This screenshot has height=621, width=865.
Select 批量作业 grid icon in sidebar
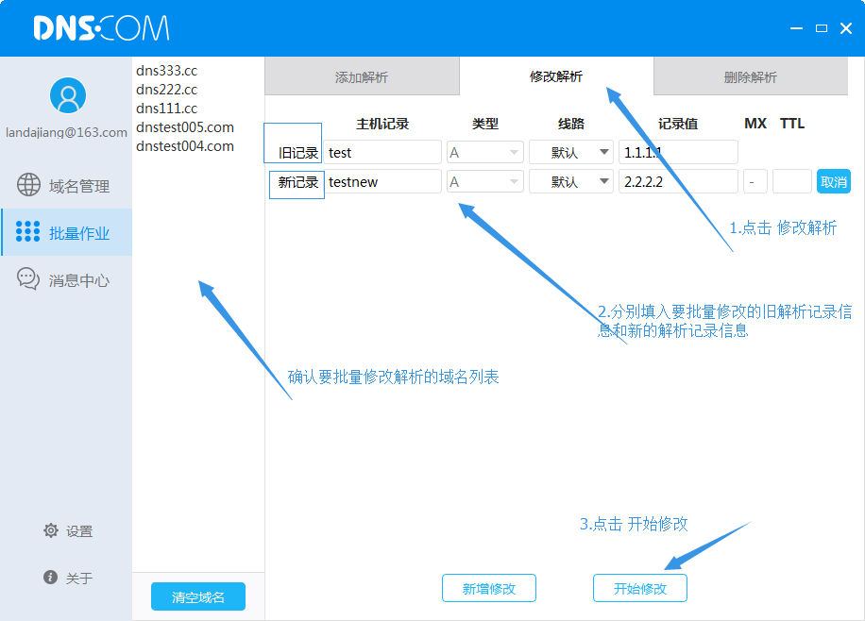28,232
